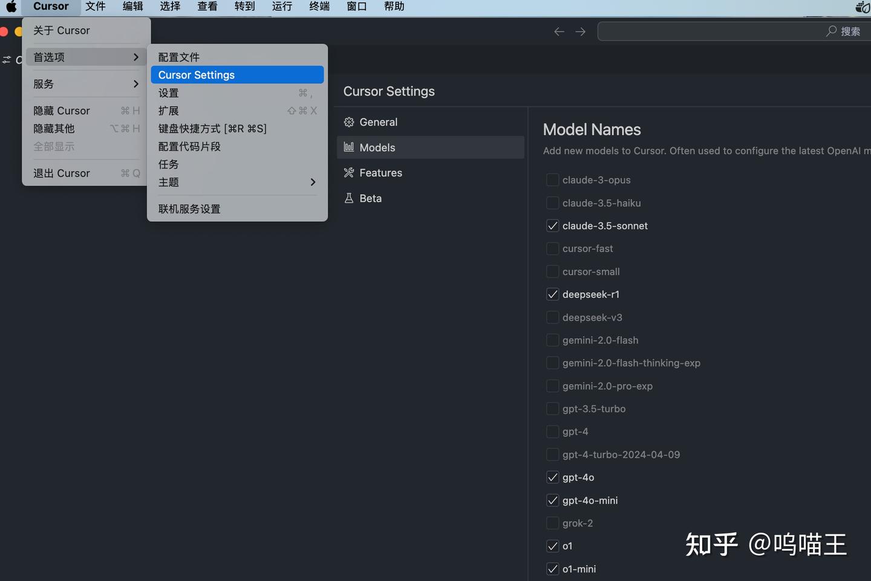The height and width of the screenshot is (581, 871).
Task: Uncheck the o1-mini model
Action: [552, 569]
